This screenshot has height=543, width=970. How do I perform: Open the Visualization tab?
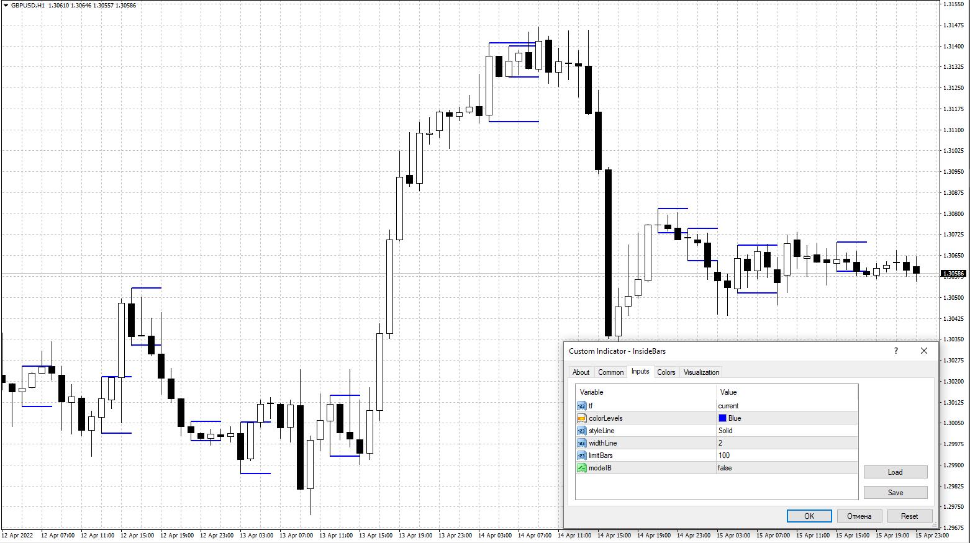[701, 372]
